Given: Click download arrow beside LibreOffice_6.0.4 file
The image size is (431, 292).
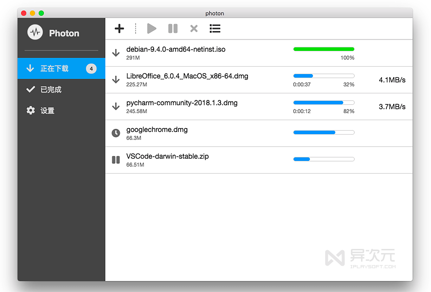Looking at the screenshot, I should [x=116, y=79].
